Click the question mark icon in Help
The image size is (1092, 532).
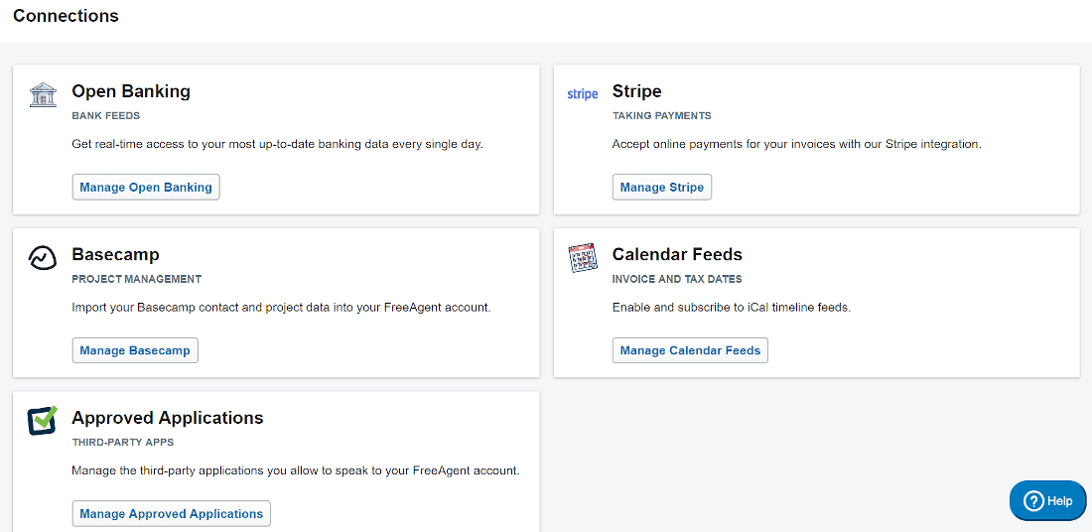point(1034,500)
